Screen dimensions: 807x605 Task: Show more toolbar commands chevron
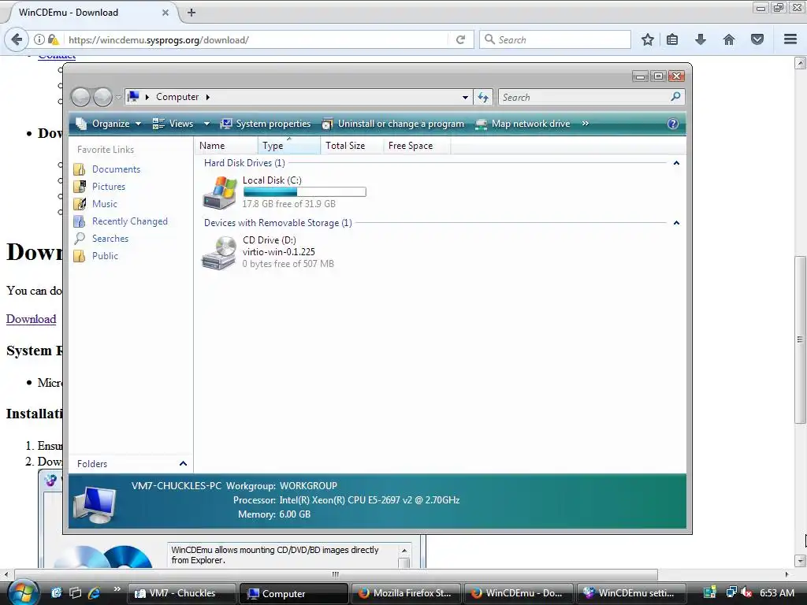pyautogui.click(x=586, y=124)
